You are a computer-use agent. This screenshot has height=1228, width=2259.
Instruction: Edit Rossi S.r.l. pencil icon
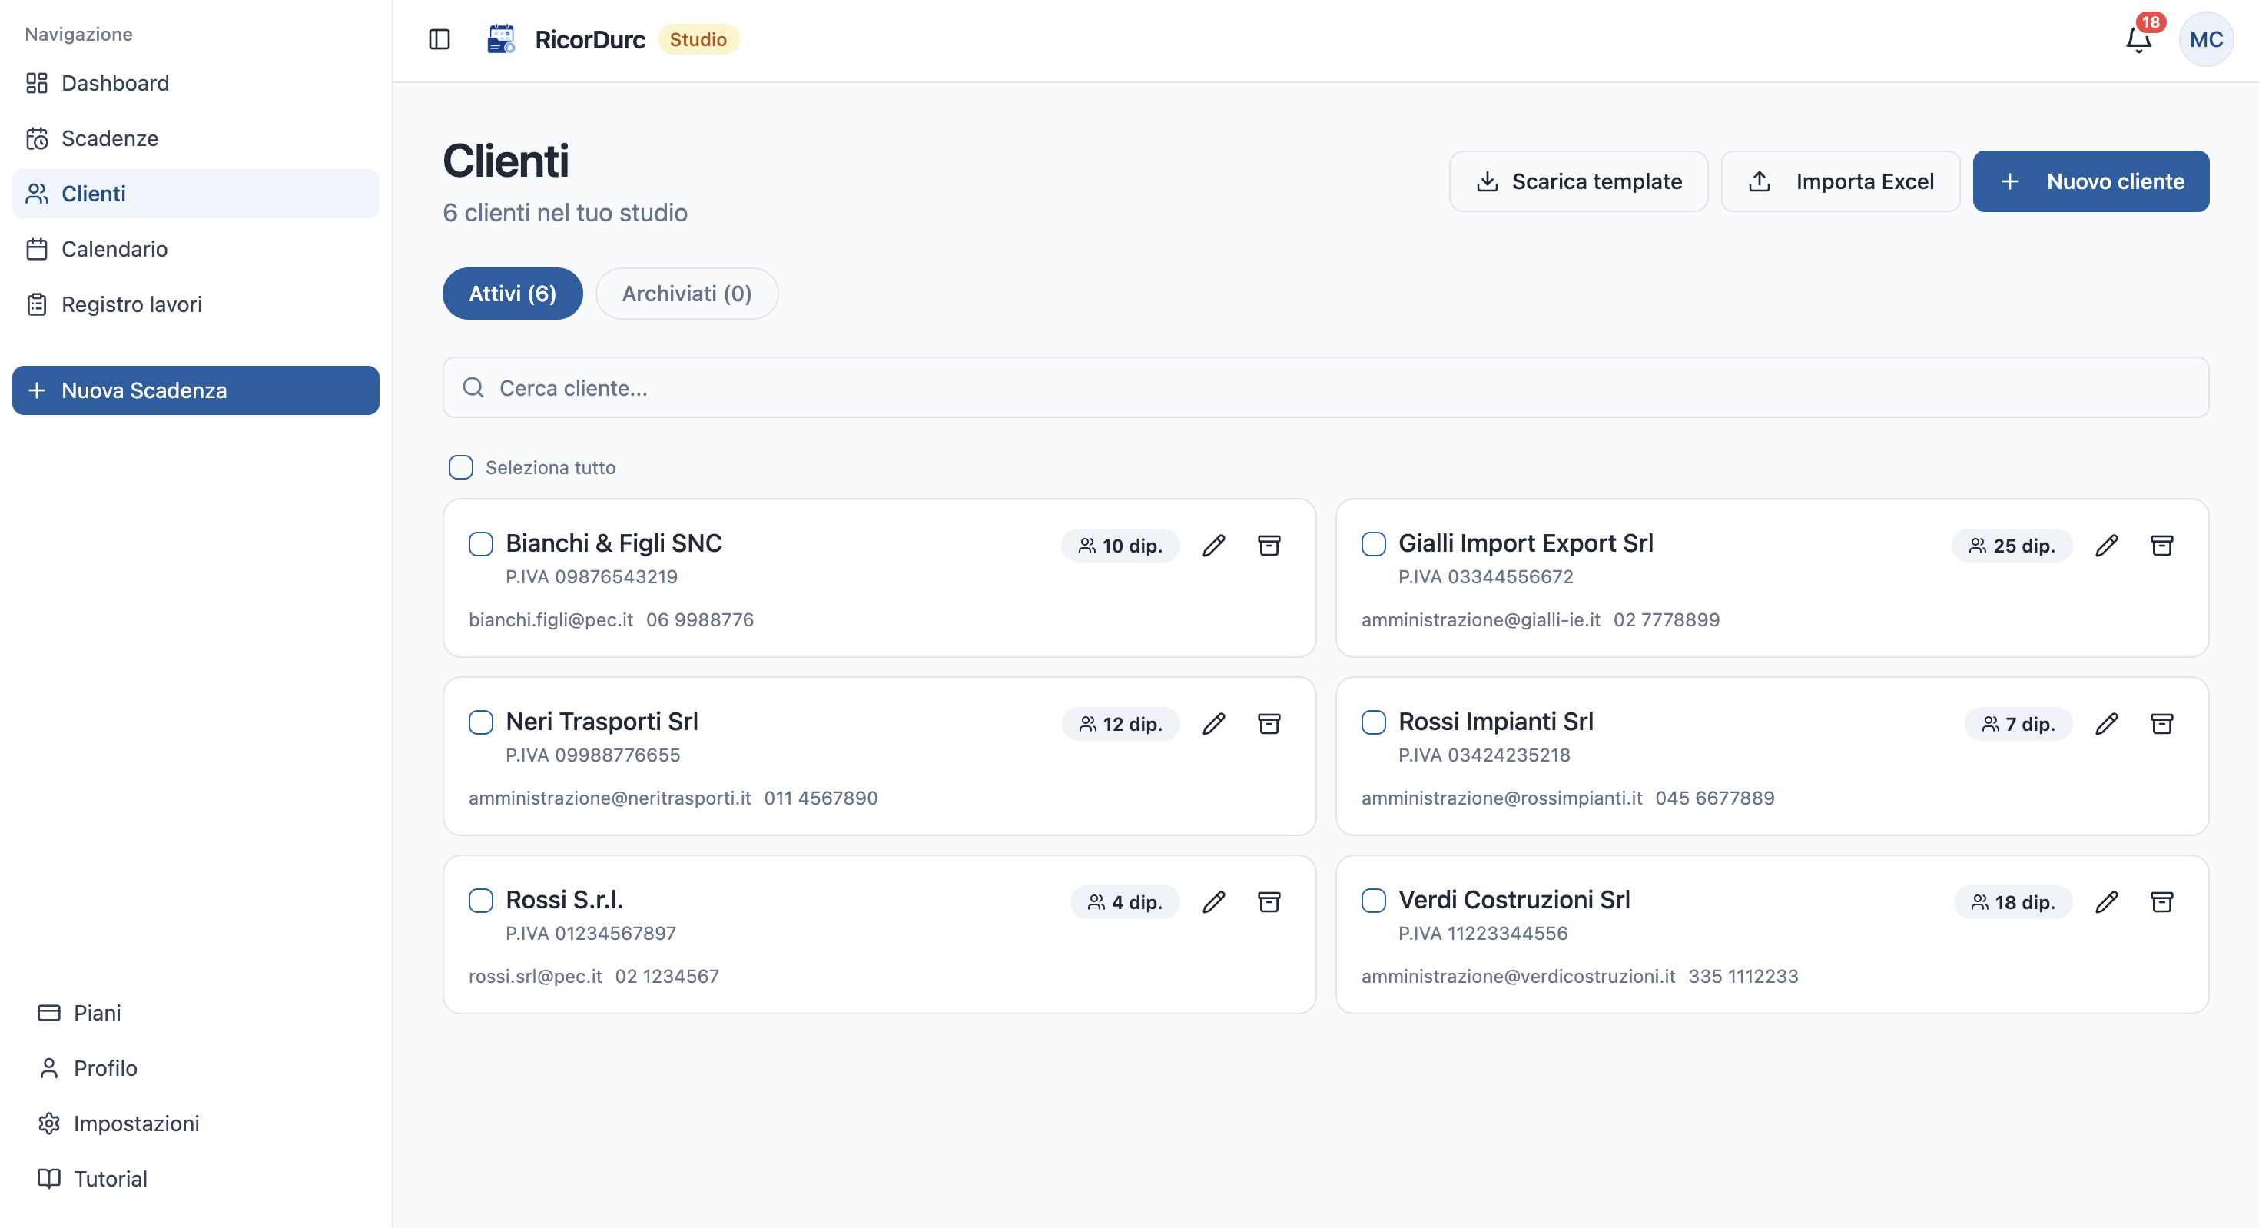[x=1214, y=901]
